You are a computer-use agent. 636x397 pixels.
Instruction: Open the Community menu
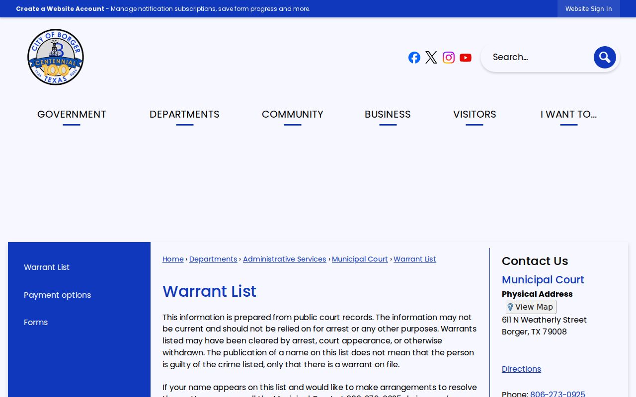point(293,115)
